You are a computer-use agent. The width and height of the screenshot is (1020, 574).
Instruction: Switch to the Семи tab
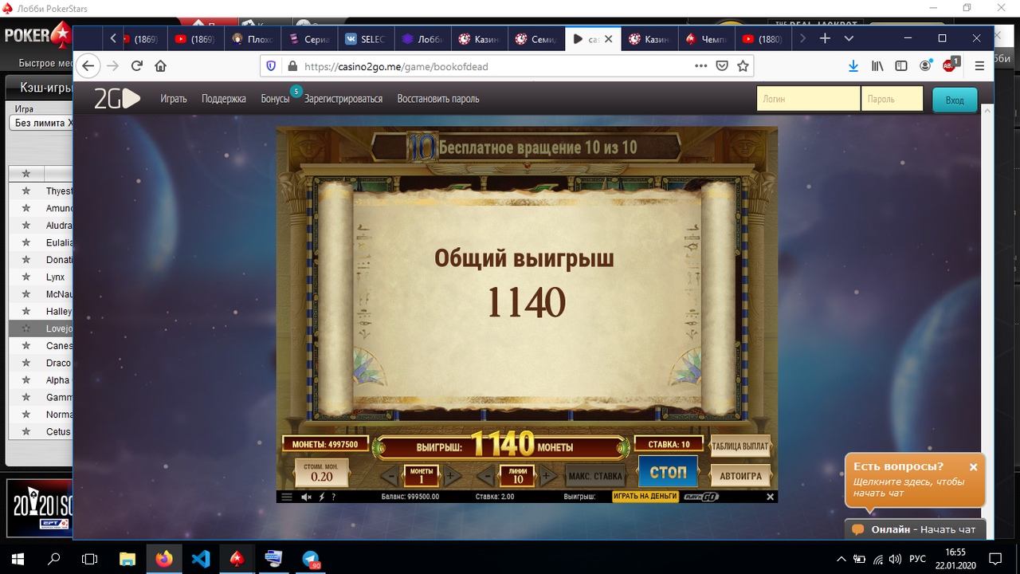[535, 38]
